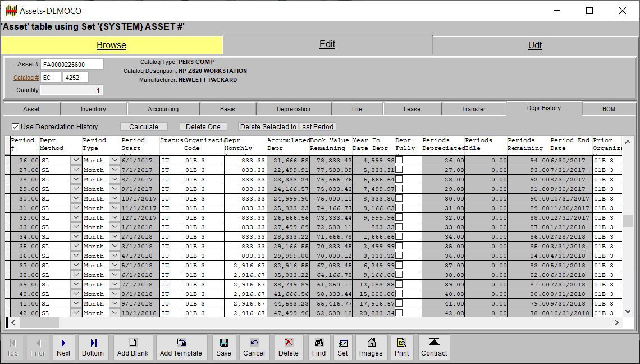Click the Add Template icon
The height and width of the screenshot is (364, 640).
pos(181,343)
